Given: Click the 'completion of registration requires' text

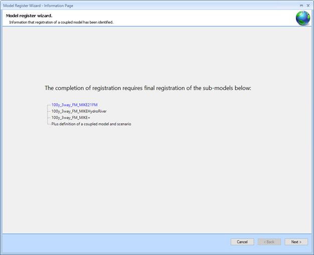Looking at the screenshot, I should [x=99, y=88].
